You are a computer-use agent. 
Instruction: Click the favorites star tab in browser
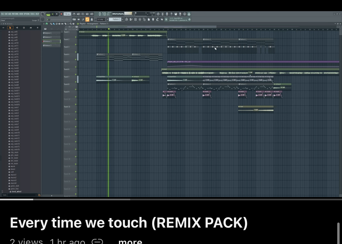(38, 28)
